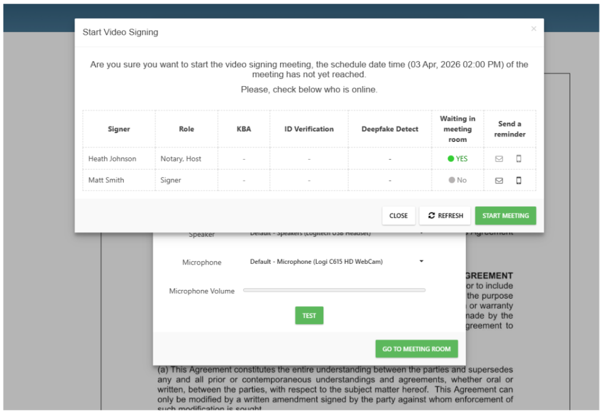Close the Start Video Signing dialog with X
The width and height of the screenshot is (604, 413).
point(534,28)
